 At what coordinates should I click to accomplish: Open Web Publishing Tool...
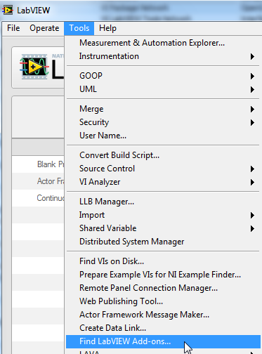click(163, 301)
